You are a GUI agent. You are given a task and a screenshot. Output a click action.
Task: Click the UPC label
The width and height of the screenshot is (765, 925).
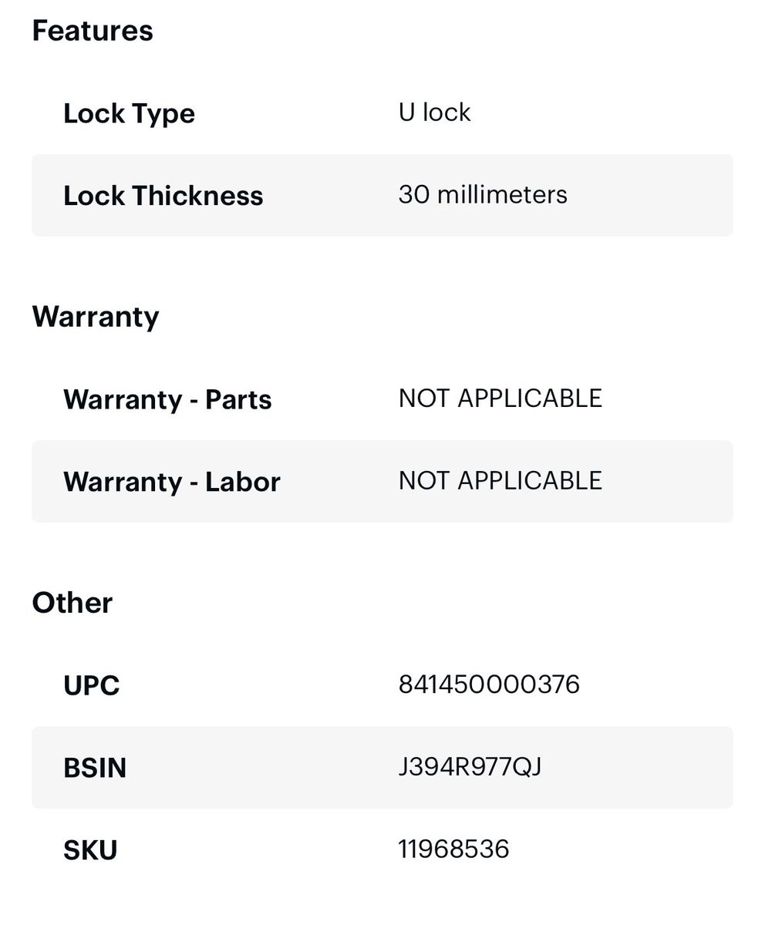tap(91, 685)
